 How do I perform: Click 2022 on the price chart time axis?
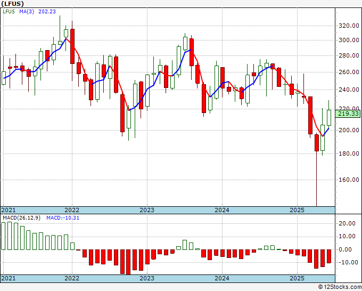point(72,210)
